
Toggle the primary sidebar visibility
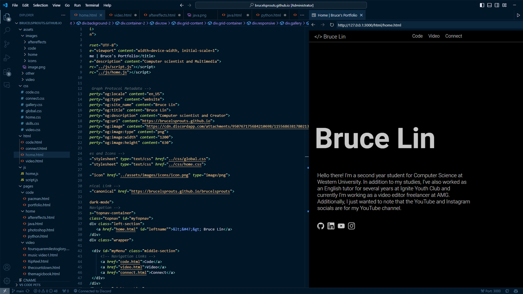point(482,5)
